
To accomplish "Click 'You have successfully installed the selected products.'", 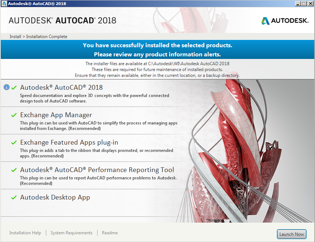I will tap(158, 45).
